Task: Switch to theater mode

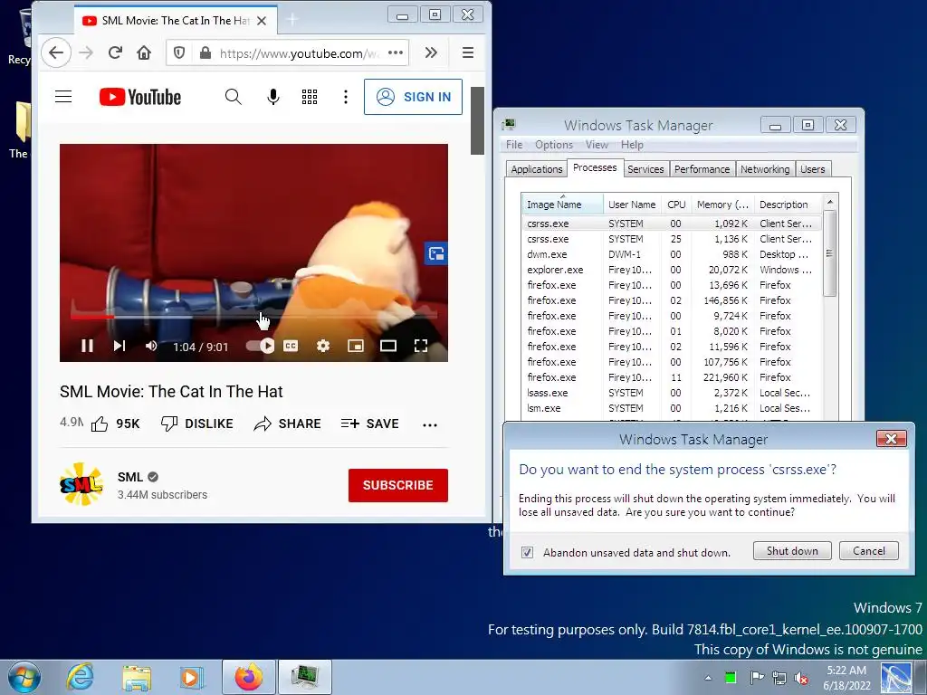Action: pos(387,346)
